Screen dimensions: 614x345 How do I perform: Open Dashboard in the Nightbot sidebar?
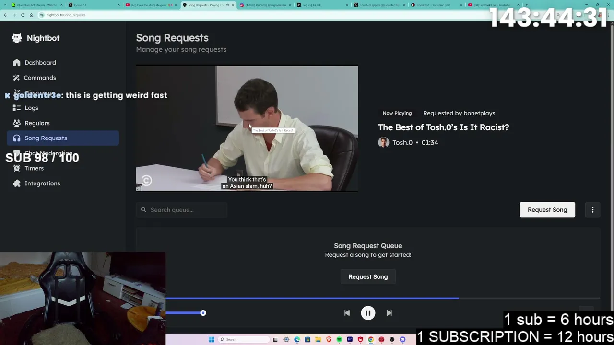pyautogui.click(x=40, y=63)
